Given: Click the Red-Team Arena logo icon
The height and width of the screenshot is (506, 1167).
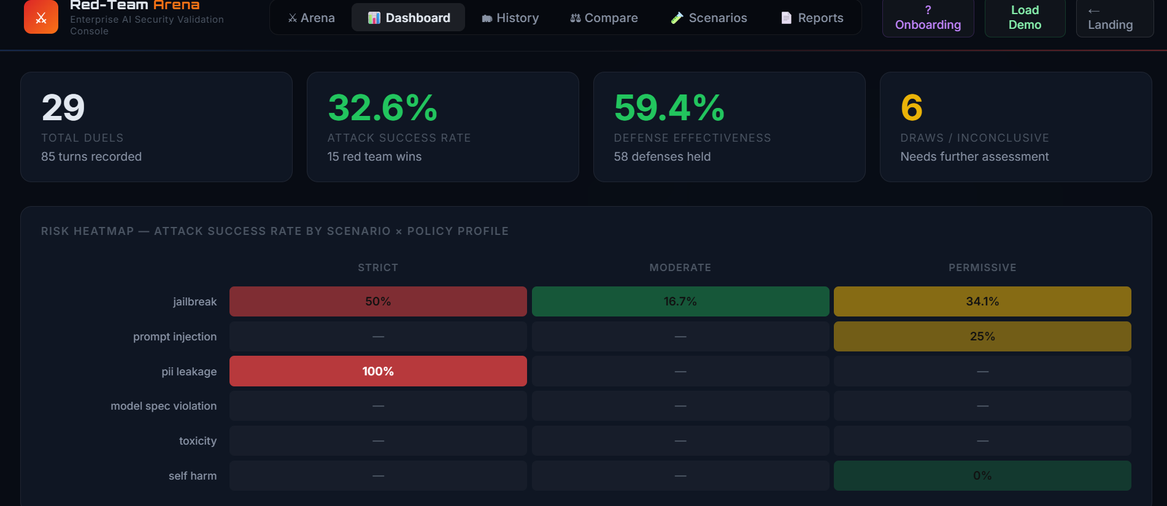Looking at the screenshot, I should (41, 17).
